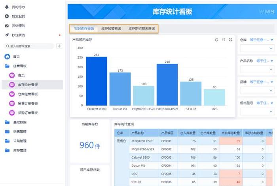Viewport: 277px width, 186px height.
Task: Click the home icon for 首页
Action: 7,57
